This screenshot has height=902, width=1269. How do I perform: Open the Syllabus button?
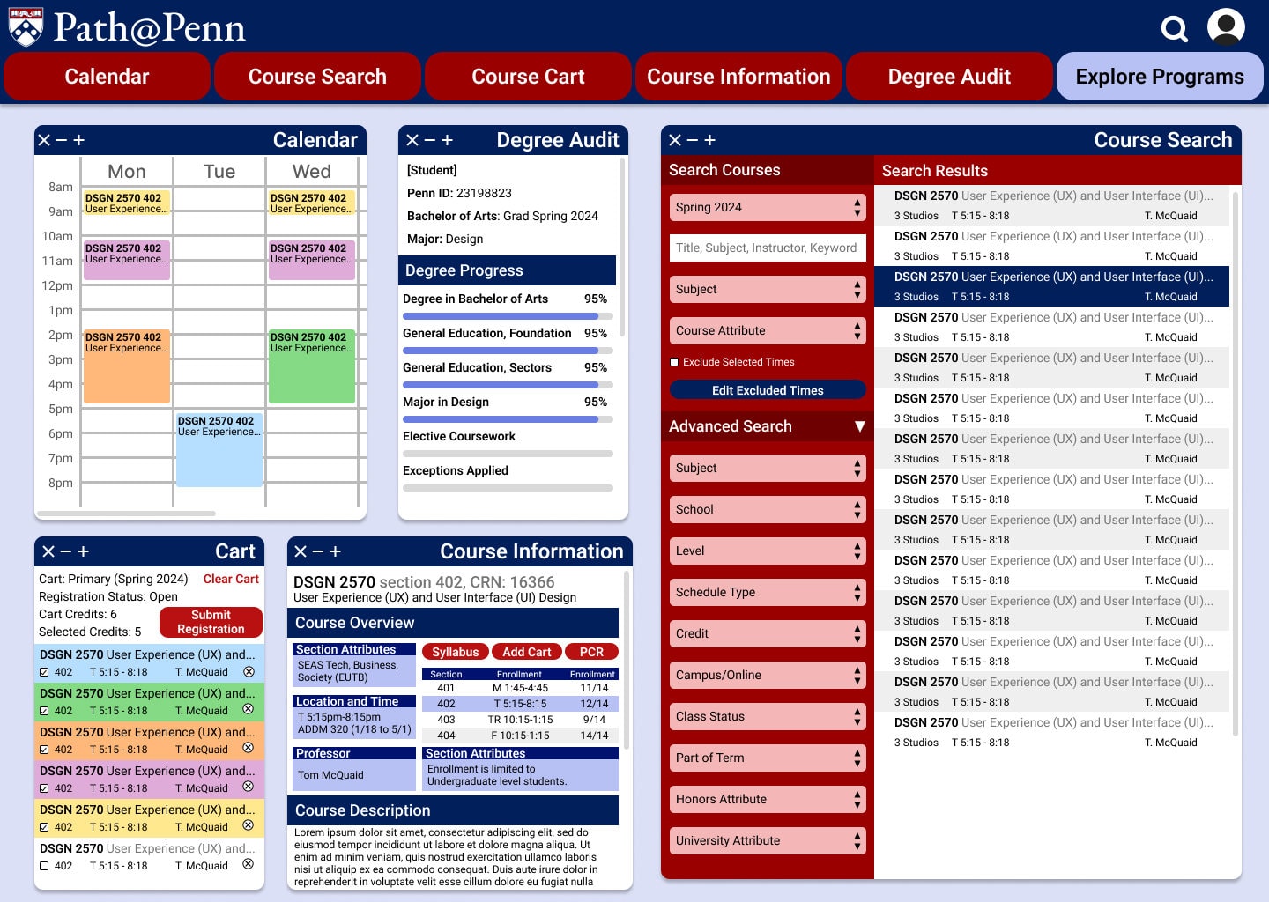tap(456, 652)
